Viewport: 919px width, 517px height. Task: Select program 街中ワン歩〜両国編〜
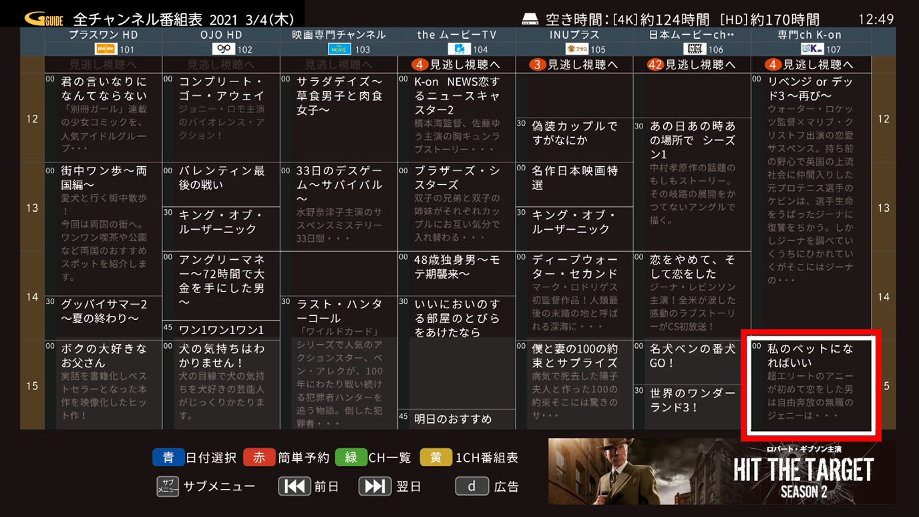pos(104,229)
